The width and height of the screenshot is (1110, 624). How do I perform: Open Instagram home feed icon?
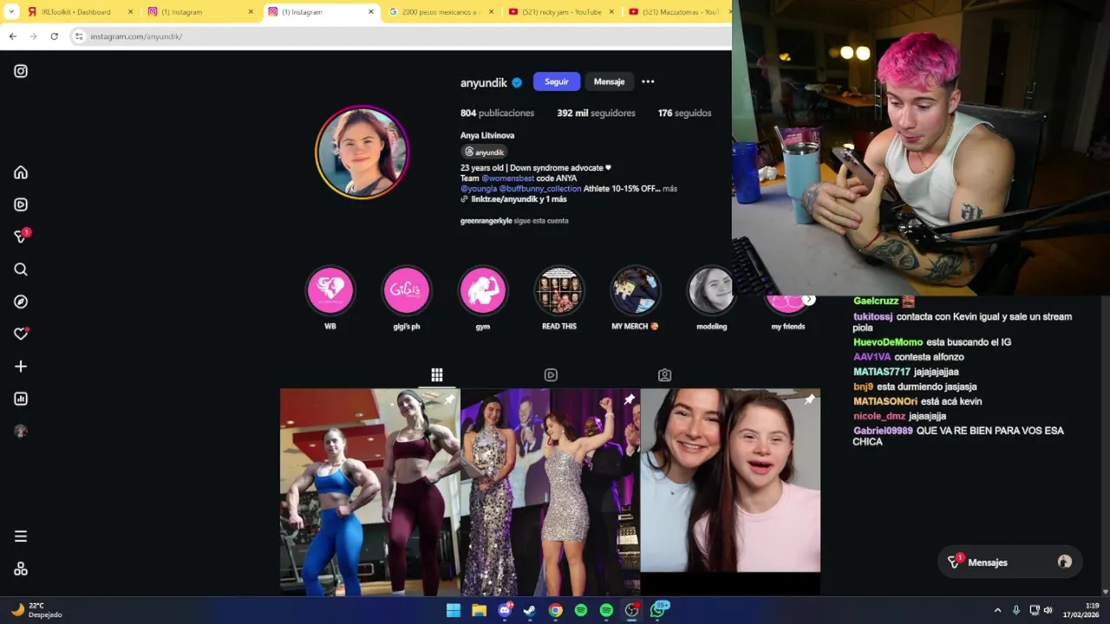click(x=21, y=172)
